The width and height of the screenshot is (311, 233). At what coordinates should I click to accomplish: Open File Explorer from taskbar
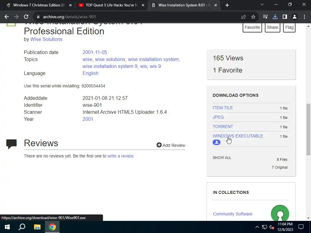click(37, 227)
